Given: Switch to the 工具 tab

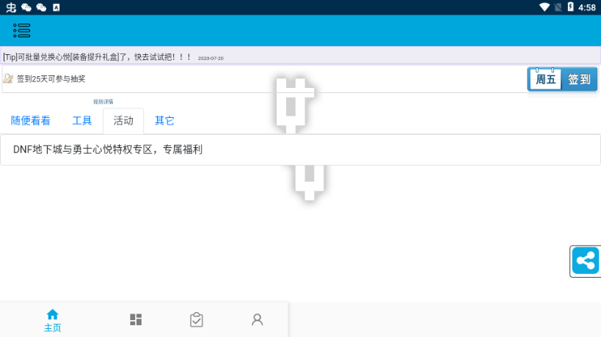Looking at the screenshot, I should tap(82, 121).
